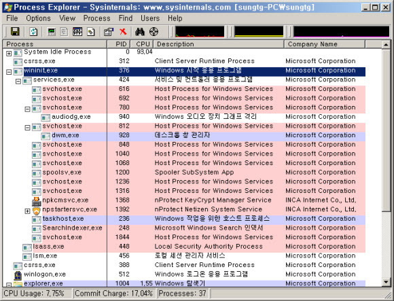Viewport: 394px width, 301px height.
Task: Click the red Kill Process icon
Action: tap(123, 32)
